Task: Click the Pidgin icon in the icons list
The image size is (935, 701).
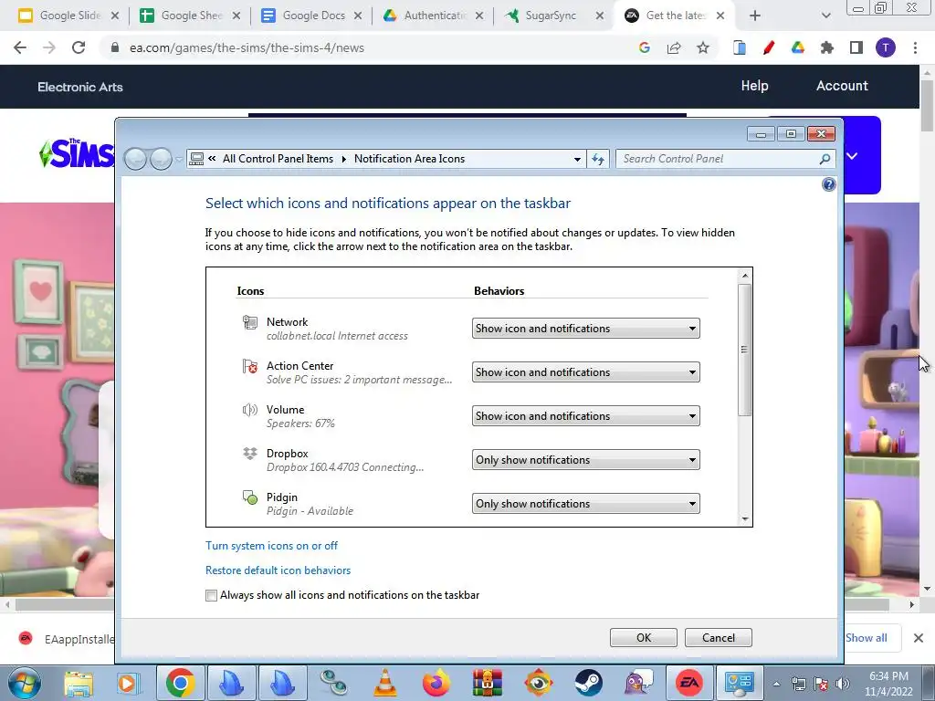Action: pos(250,497)
